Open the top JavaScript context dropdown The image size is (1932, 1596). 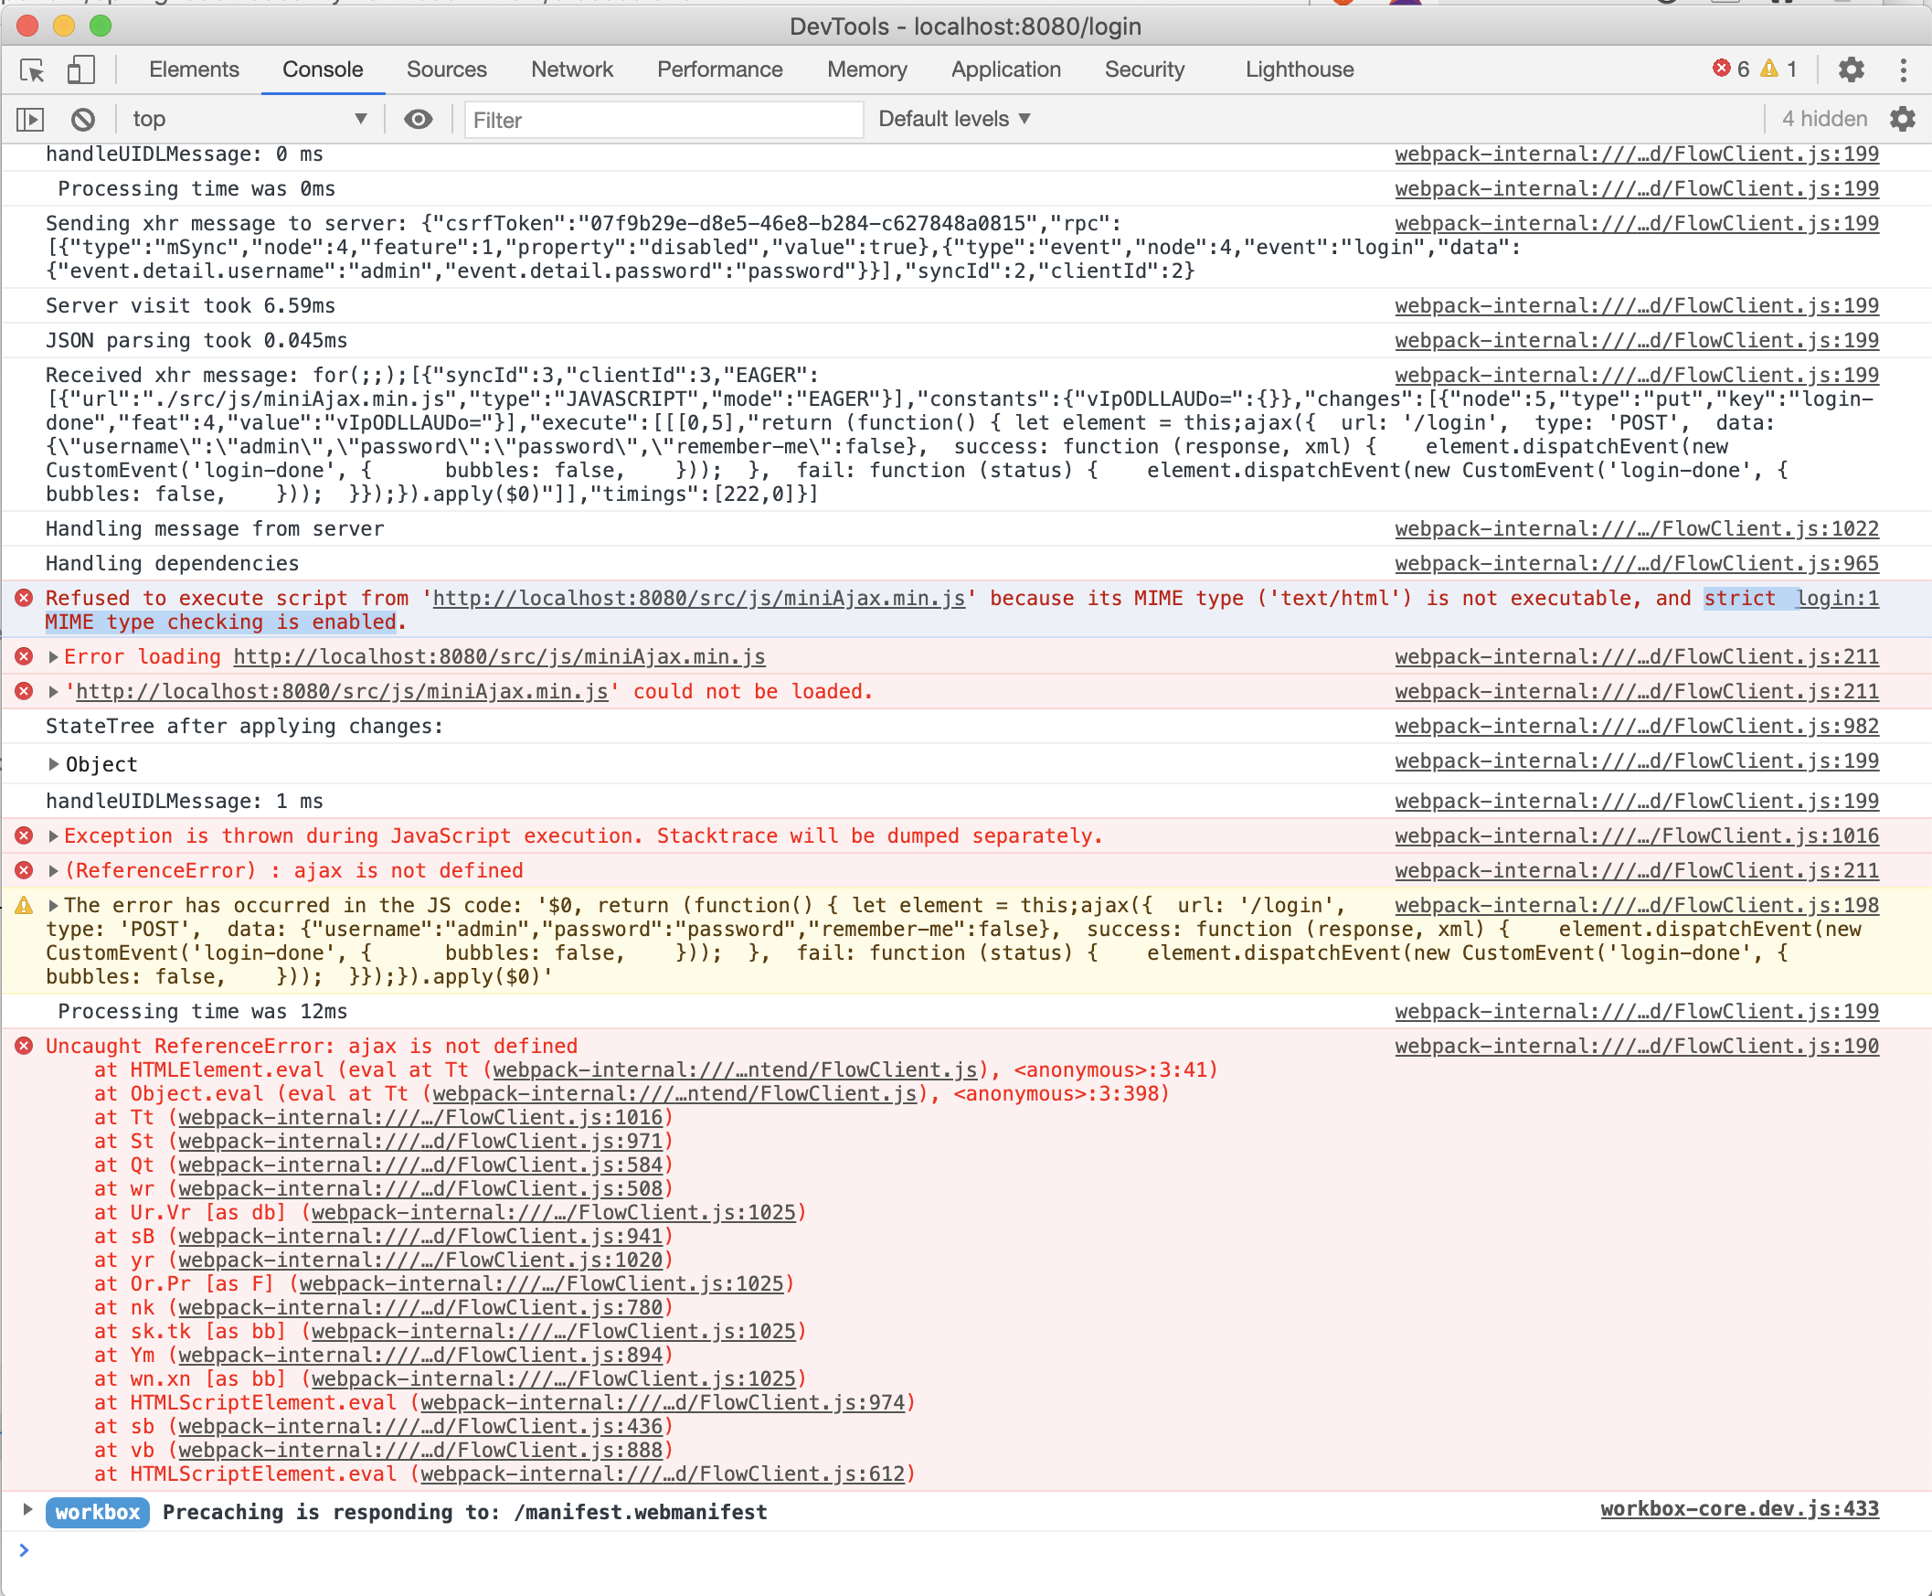coord(249,120)
